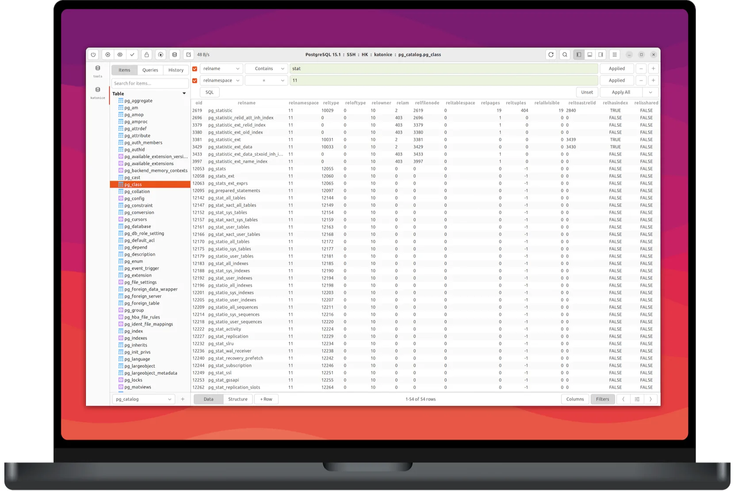Open the '=' operator dropdown
This screenshot has height=491, width=734.
coord(267,81)
